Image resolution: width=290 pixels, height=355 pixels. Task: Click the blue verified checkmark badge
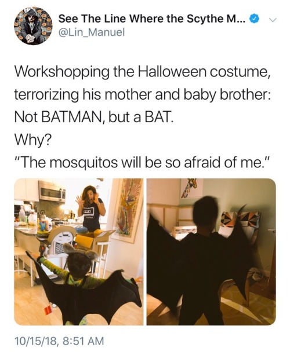pos(254,19)
